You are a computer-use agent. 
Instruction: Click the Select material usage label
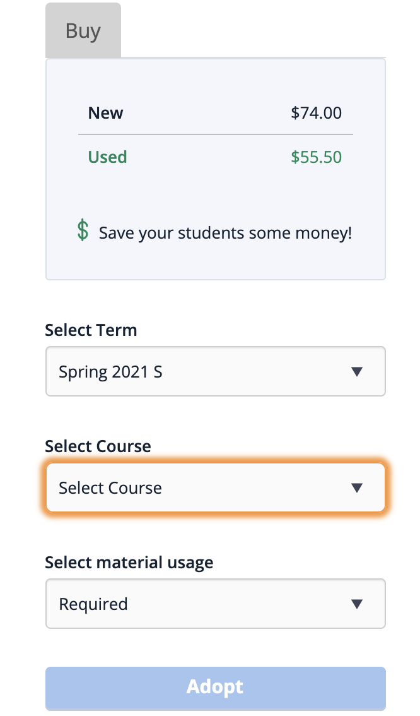coord(129,562)
